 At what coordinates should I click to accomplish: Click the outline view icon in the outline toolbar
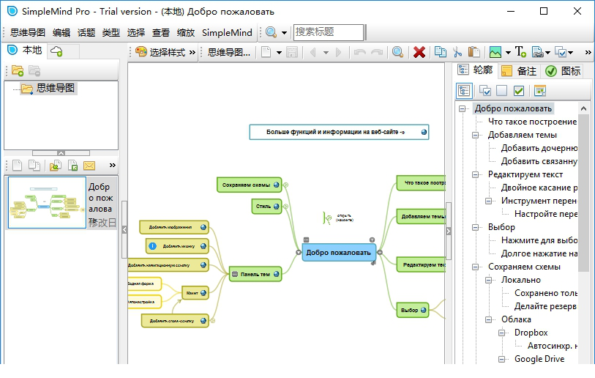pyautogui.click(x=464, y=90)
